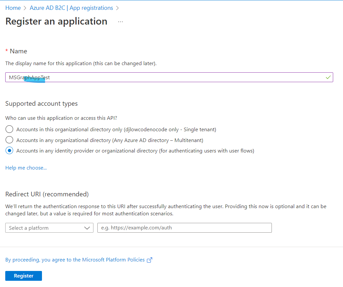Open Microsoft Platform Policies link
The height and width of the screenshot is (287, 343).
[75, 260]
